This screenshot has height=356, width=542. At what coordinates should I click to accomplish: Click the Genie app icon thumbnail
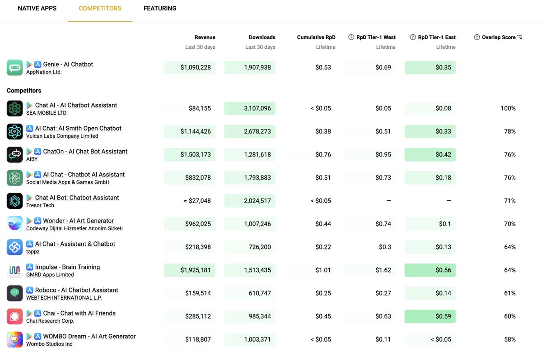tap(14, 67)
